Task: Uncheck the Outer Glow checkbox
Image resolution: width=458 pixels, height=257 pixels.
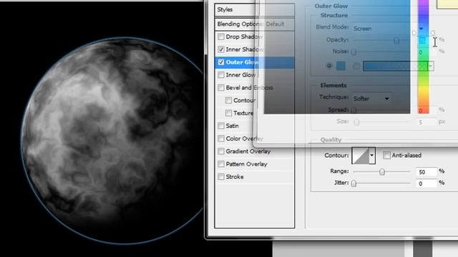Action: pyautogui.click(x=221, y=62)
